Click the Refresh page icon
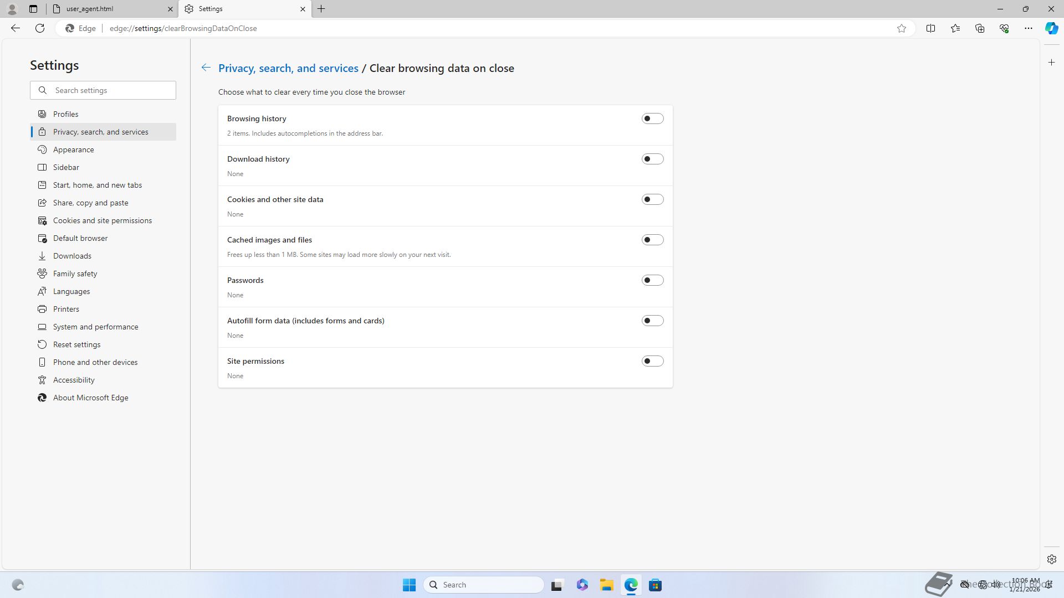 point(40,28)
